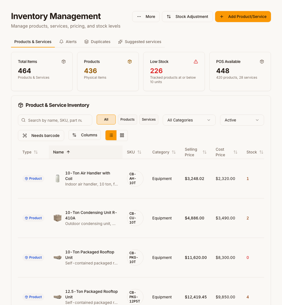This screenshot has height=305, width=282.
Task: Click Product badge for 10-Ton Packaged Rooftop
Action: tap(33, 257)
